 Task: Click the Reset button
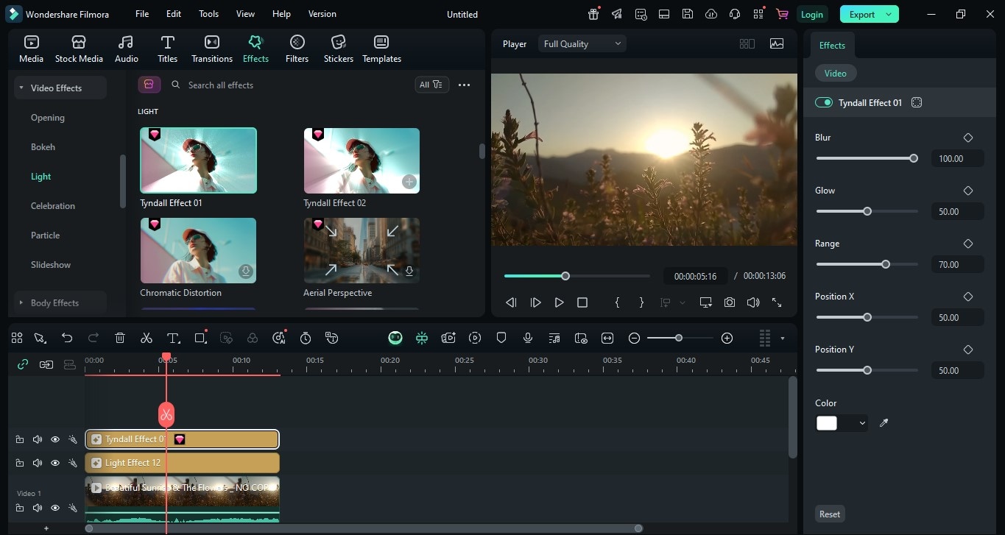(830, 514)
